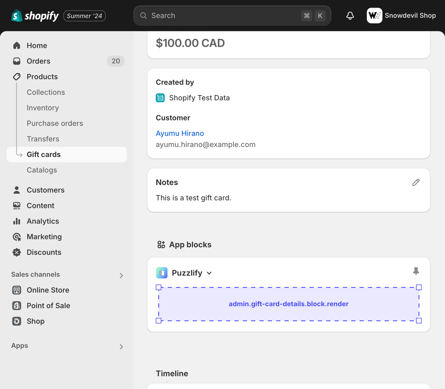Open Analytics from the sidebar
445x389 pixels.
[x=43, y=221]
